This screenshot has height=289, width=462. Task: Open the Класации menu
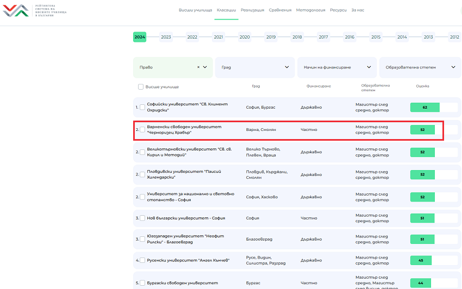226,10
